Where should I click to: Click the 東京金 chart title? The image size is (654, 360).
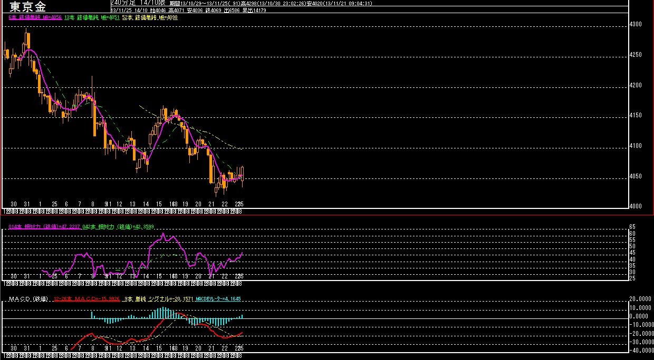27,7
